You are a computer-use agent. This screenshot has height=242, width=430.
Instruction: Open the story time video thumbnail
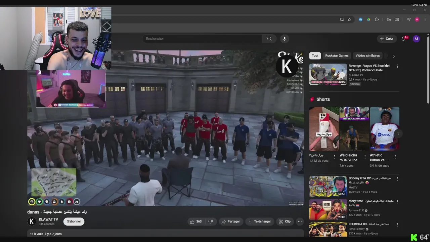[328, 209]
